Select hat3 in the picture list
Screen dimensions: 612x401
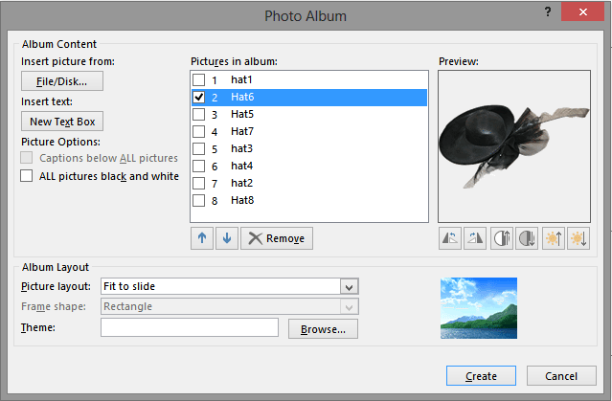click(309, 148)
